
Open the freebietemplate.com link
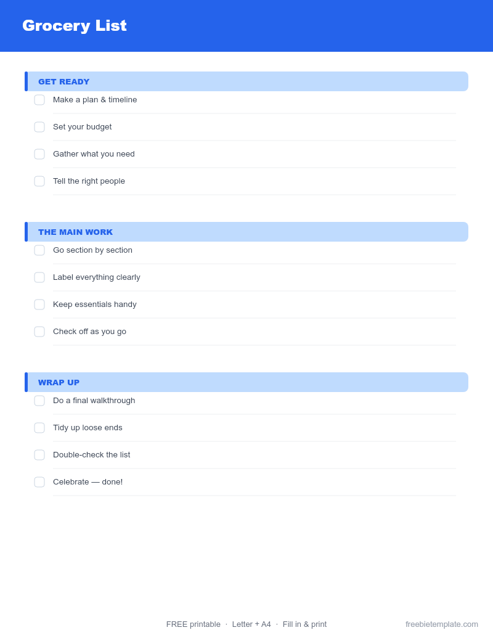click(x=442, y=624)
